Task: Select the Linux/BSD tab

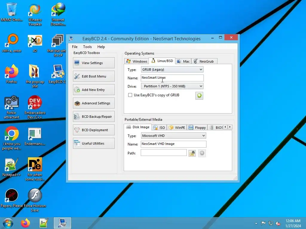Action: point(162,61)
